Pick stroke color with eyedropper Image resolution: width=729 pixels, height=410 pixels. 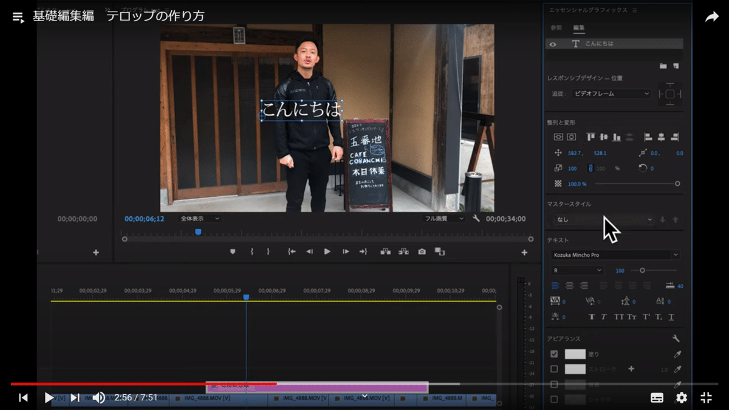tap(677, 369)
